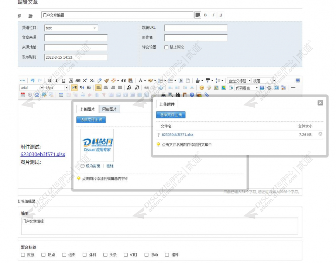The image size is (336, 263).
Task: Click the 跳转URL input field
Action: coord(196,28)
